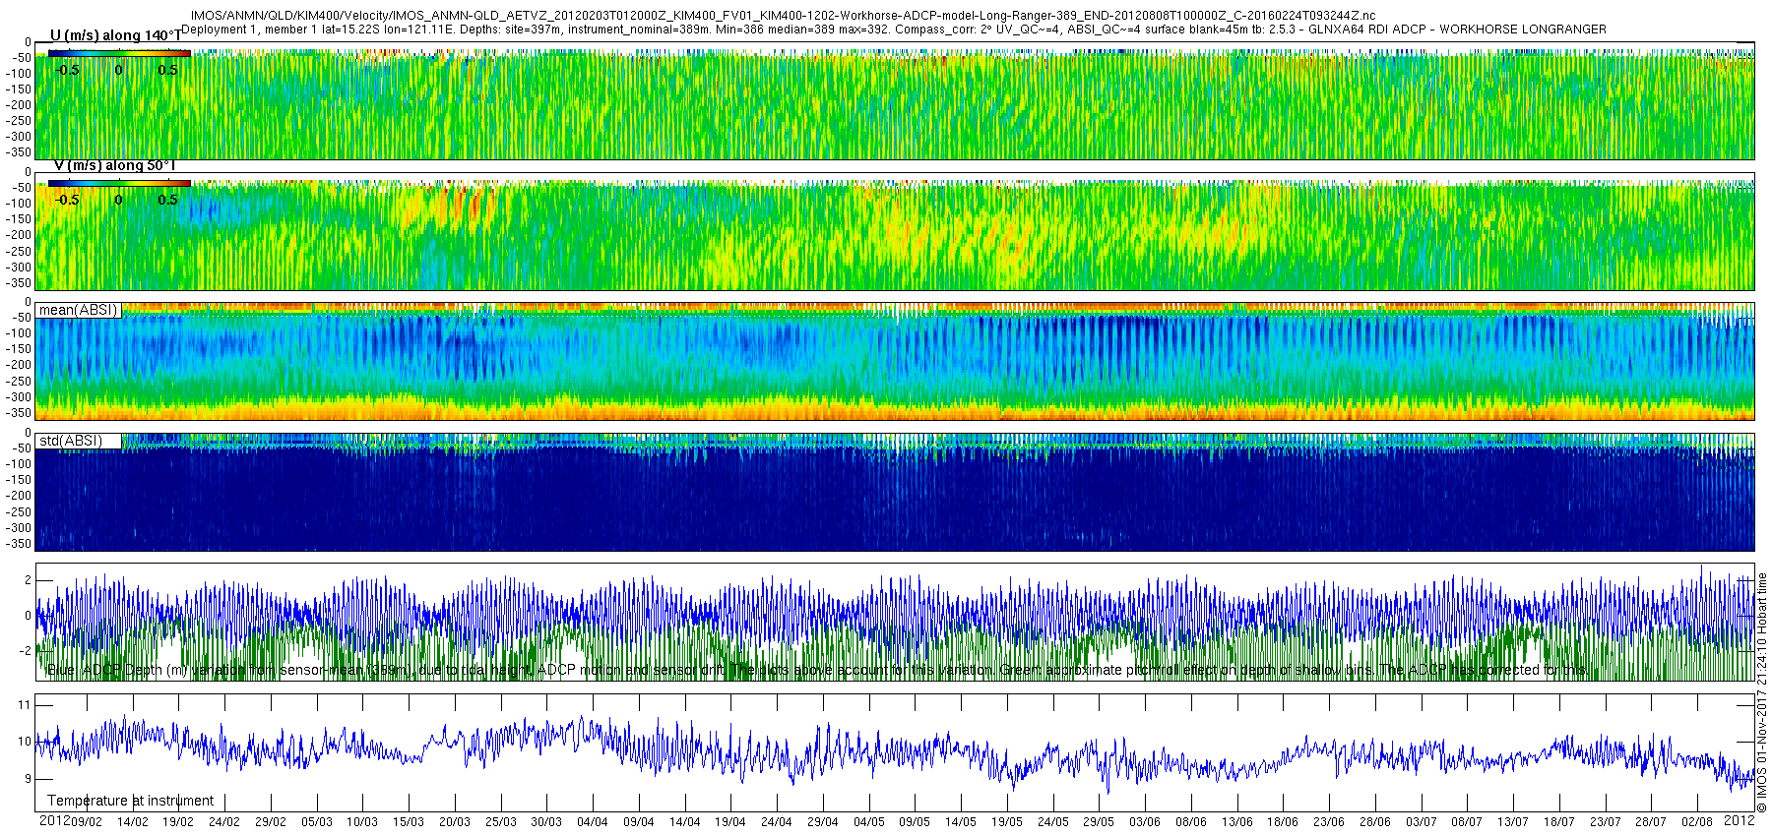The height and width of the screenshot is (836, 1772).
Task: Click the '19/02' date tick label
Action: 178,821
